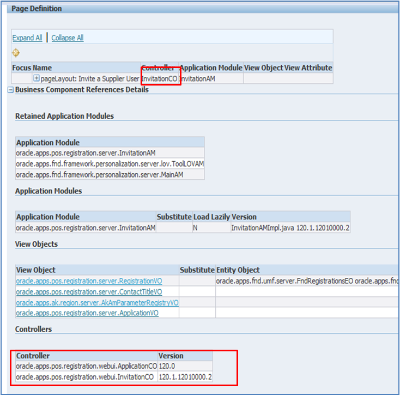Open the RegistrationVO view object link
The width and height of the screenshot is (400, 396).
point(89,281)
